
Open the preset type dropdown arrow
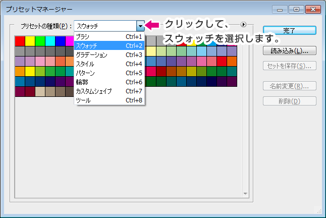coord(141,26)
